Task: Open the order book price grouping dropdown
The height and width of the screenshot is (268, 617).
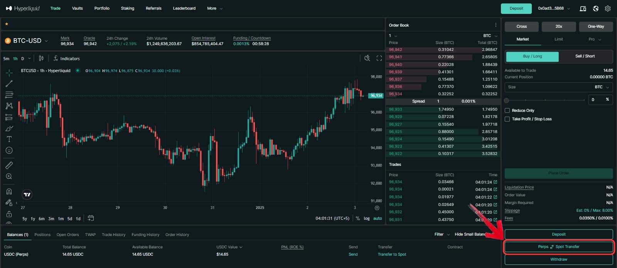Action: (x=393, y=35)
